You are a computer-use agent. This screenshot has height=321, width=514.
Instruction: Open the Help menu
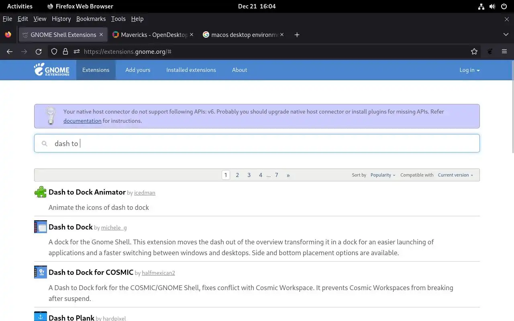click(x=137, y=19)
